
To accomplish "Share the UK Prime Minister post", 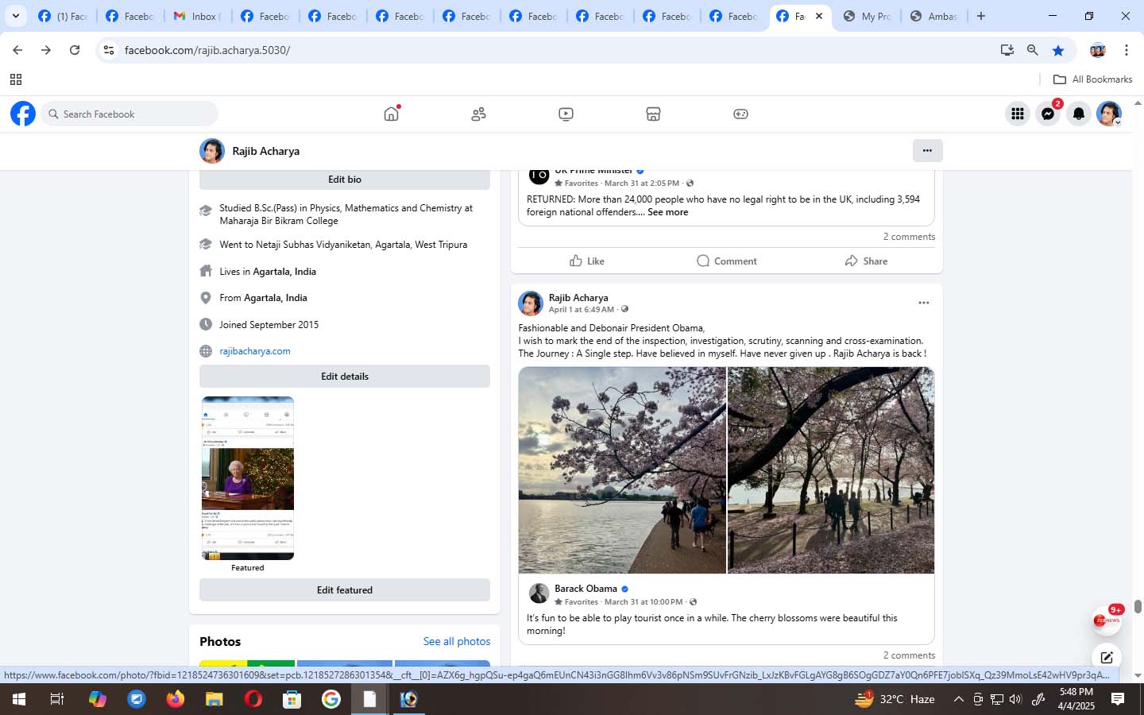I will tap(866, 261).
